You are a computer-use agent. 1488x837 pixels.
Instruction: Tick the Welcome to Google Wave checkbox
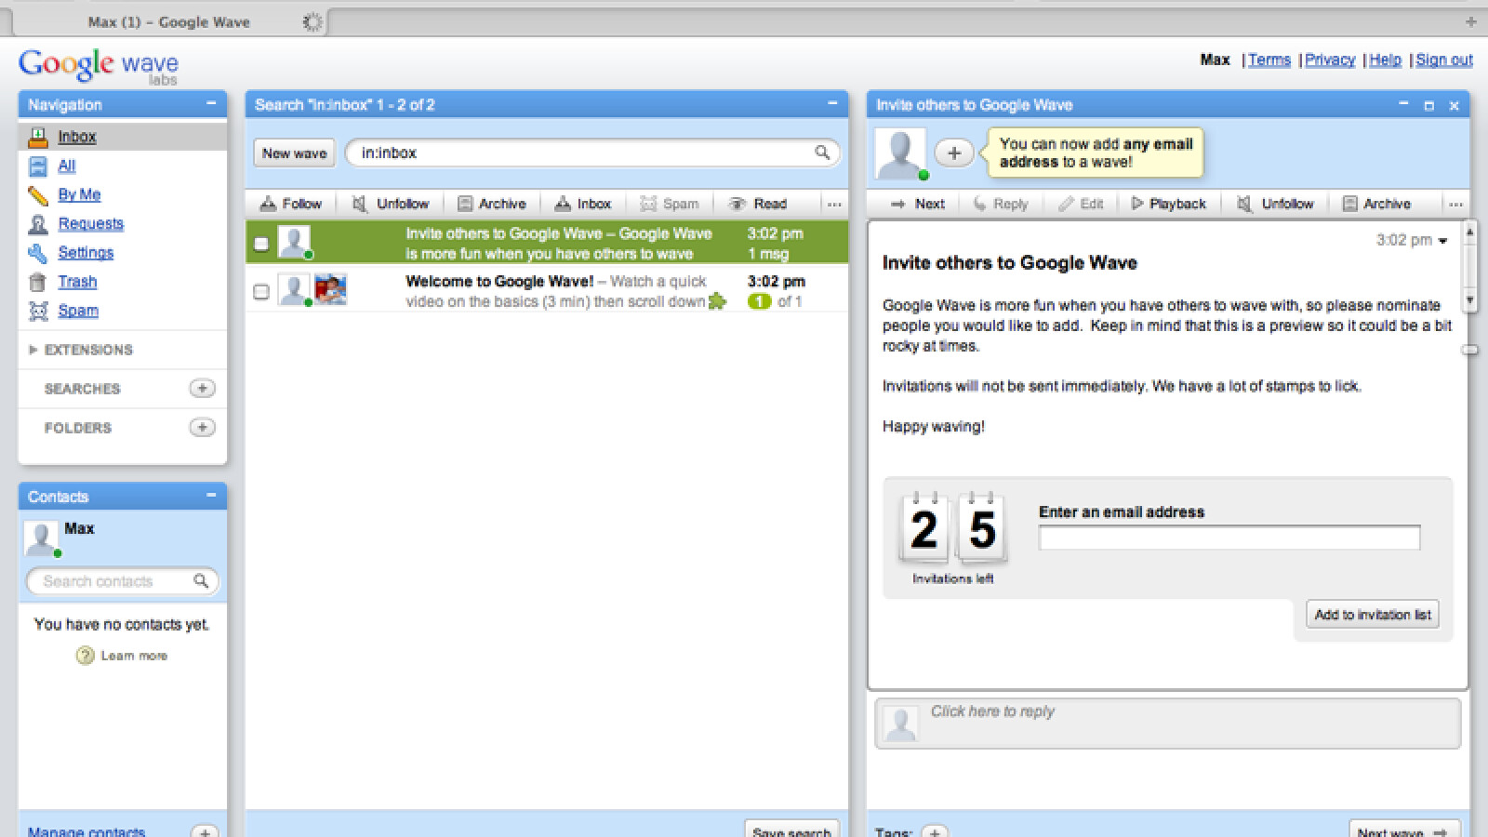coord(261,292)
